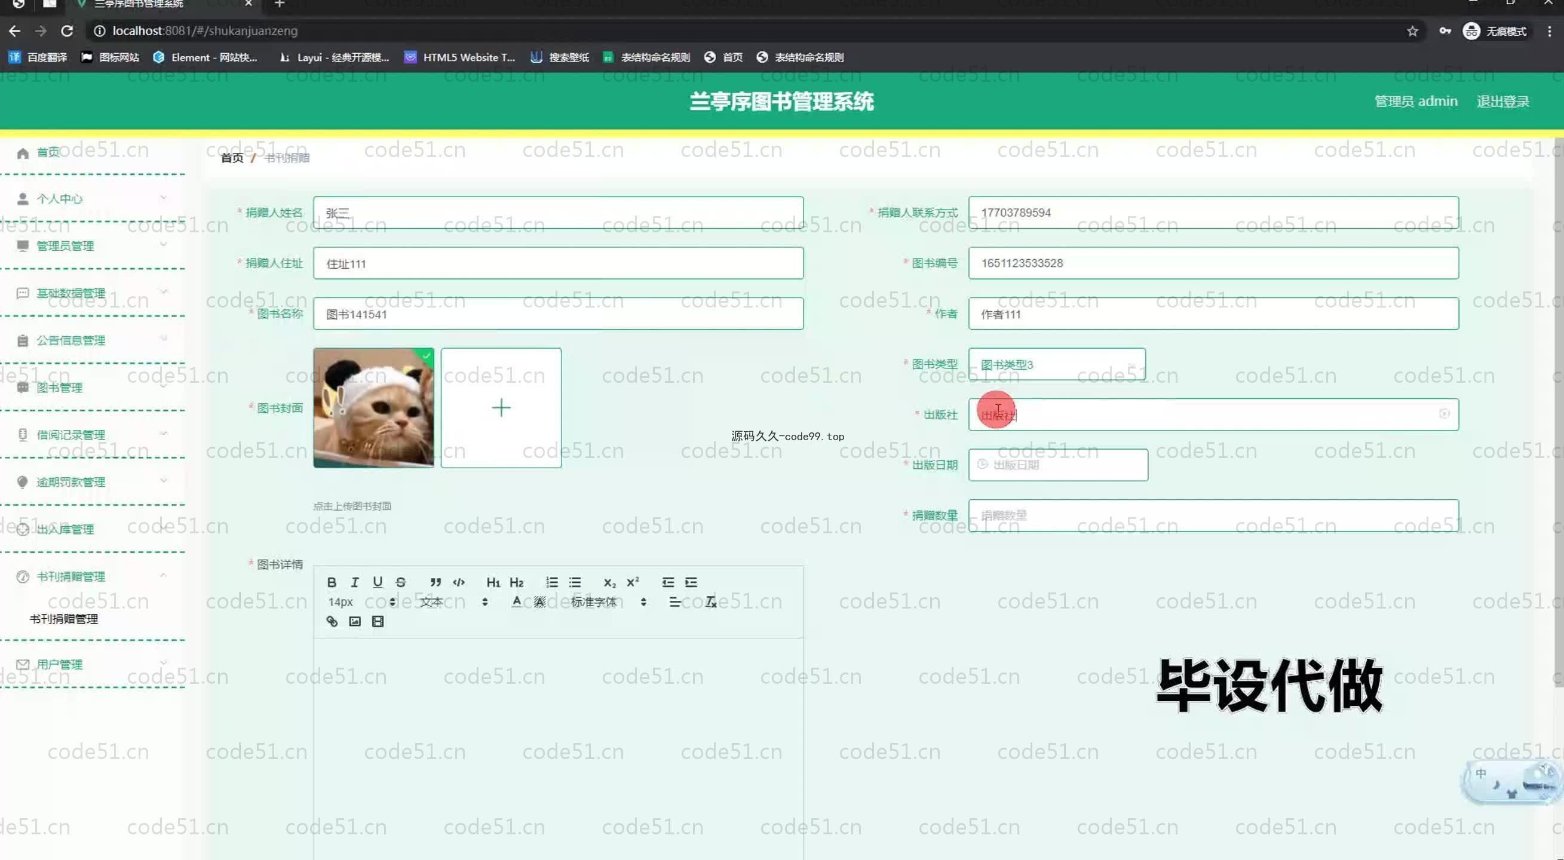Open the text alignment picker
The width and height of the screenshot is (1564, 860).
[x=674, y=601]
